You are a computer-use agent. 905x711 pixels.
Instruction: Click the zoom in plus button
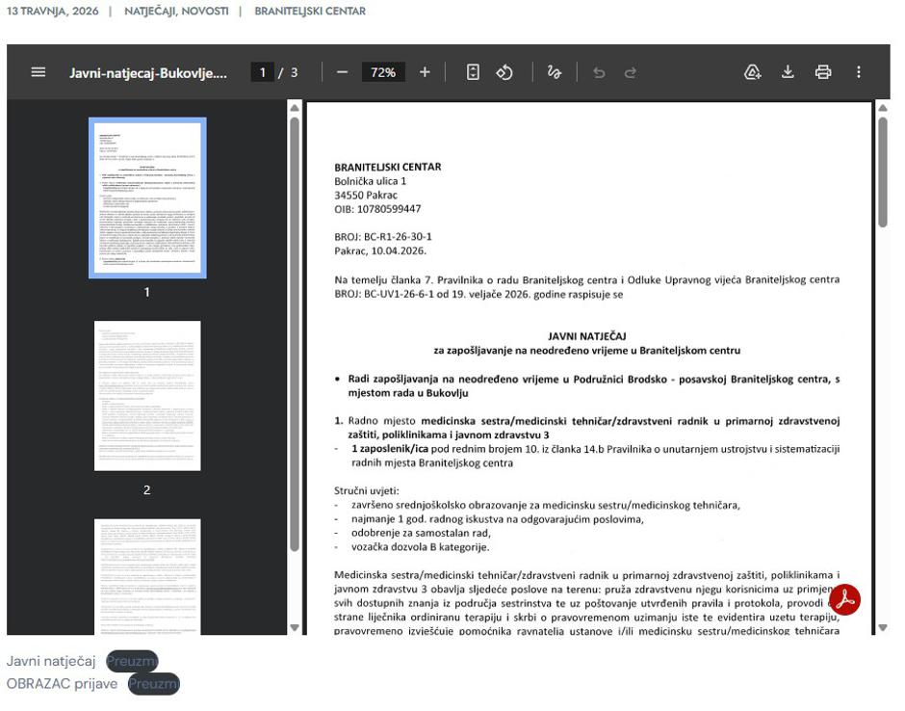coord(425,72)
